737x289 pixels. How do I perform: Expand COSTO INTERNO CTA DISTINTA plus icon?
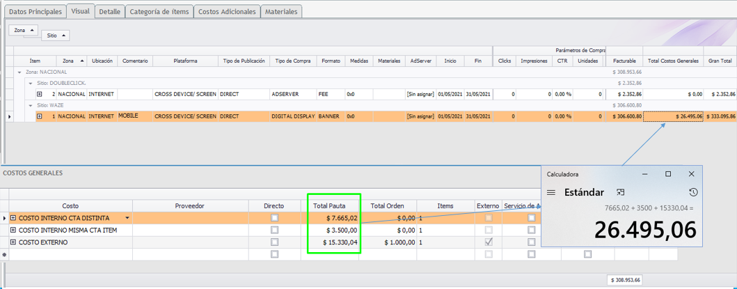click(13, 218)
